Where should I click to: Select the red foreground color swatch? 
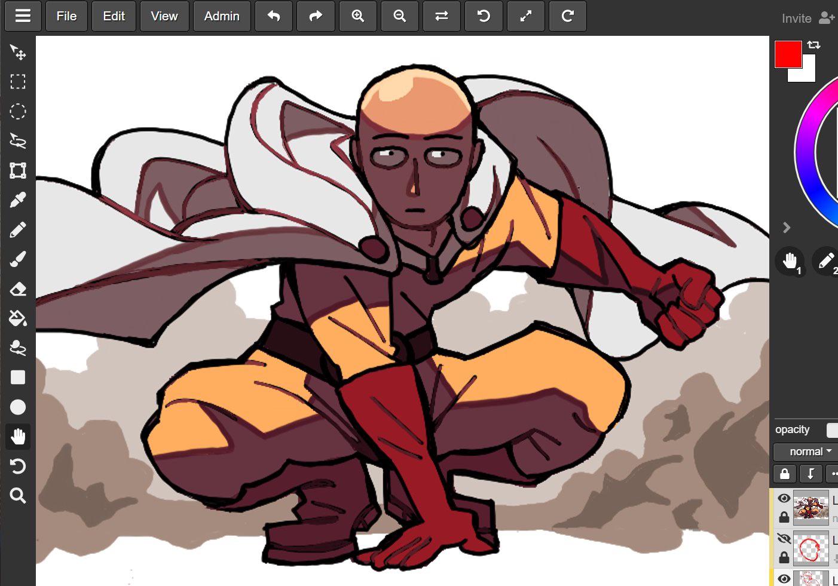pos(787,54)
